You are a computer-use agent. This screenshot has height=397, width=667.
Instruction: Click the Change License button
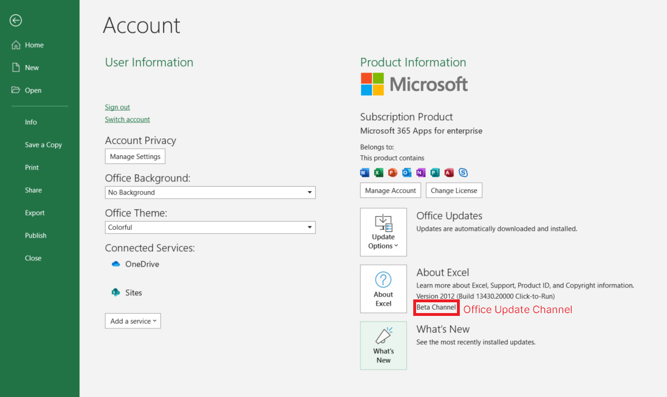tap(454, 191)
